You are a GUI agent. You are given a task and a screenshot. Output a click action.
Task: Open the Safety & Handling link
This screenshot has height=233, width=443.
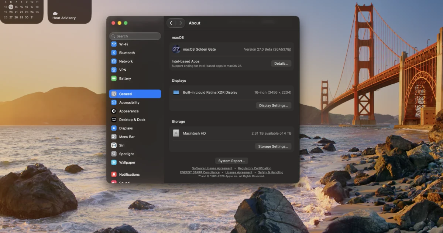point(271,172)
